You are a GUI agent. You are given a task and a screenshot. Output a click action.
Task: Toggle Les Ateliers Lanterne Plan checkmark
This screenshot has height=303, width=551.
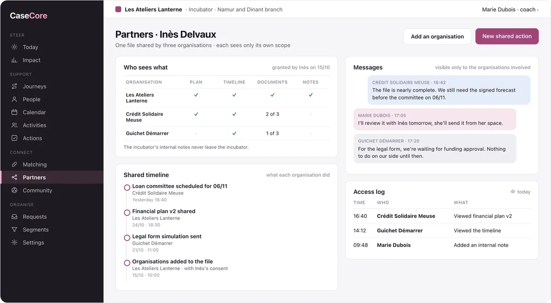tap(196, 95)
